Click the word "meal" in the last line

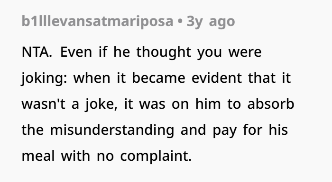(38, 156)
